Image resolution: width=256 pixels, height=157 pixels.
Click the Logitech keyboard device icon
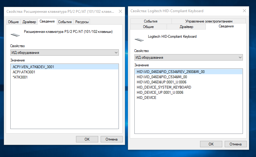[x=139, y=39]
